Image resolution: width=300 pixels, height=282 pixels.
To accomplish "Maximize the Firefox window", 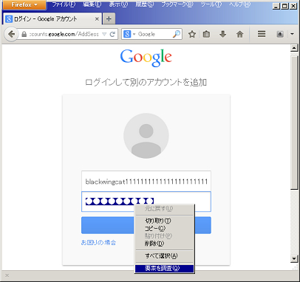I will (284, 6).
